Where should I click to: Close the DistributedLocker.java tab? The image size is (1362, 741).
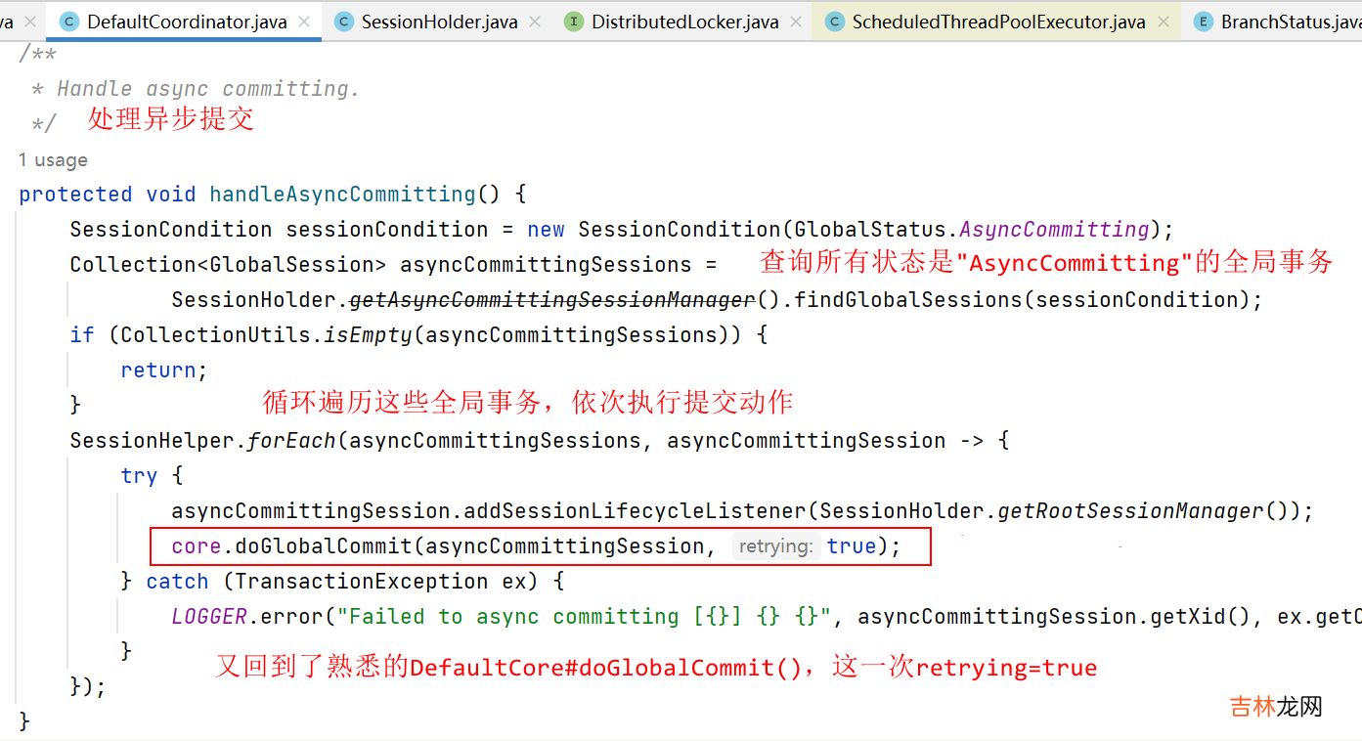pos(796,22)
